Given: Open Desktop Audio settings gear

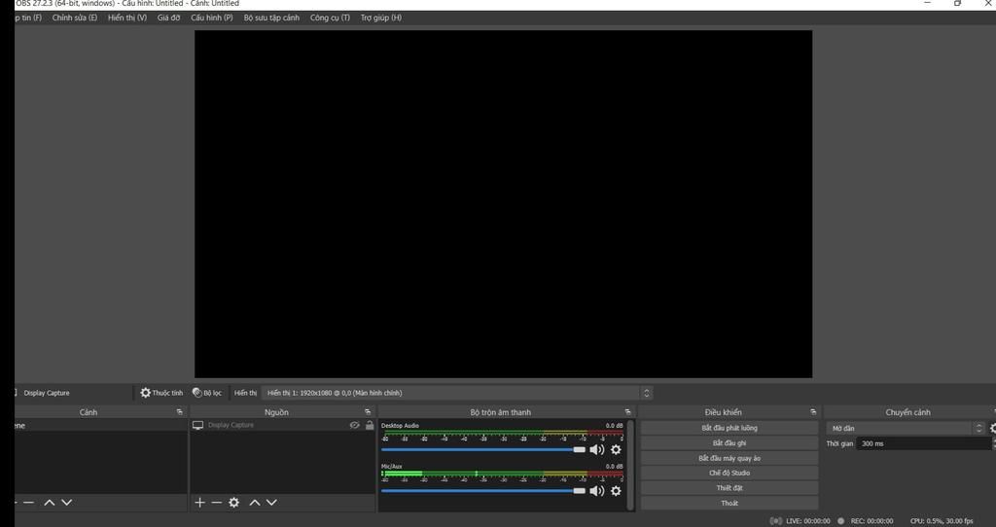Looking at the screenshot, I should tap(616, 449).
